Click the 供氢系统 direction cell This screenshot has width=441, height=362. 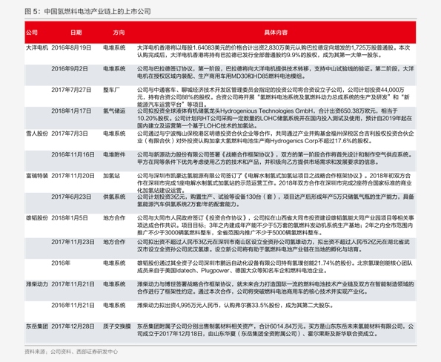(x=114, y=197)
